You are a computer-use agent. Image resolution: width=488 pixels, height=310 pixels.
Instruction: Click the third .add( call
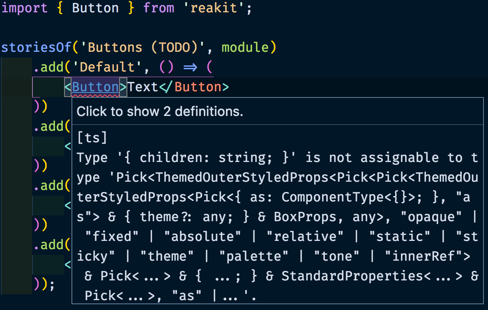(52, 185)
